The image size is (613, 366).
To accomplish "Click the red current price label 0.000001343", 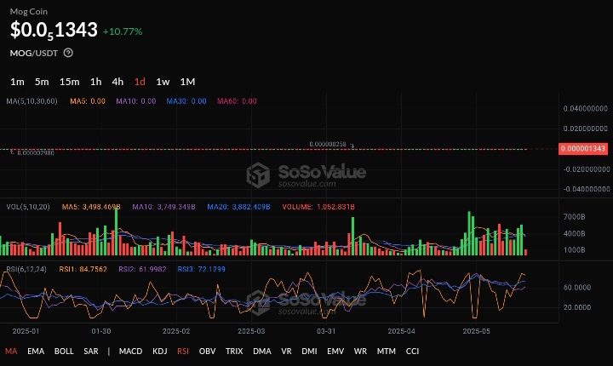I will point(583,149).
